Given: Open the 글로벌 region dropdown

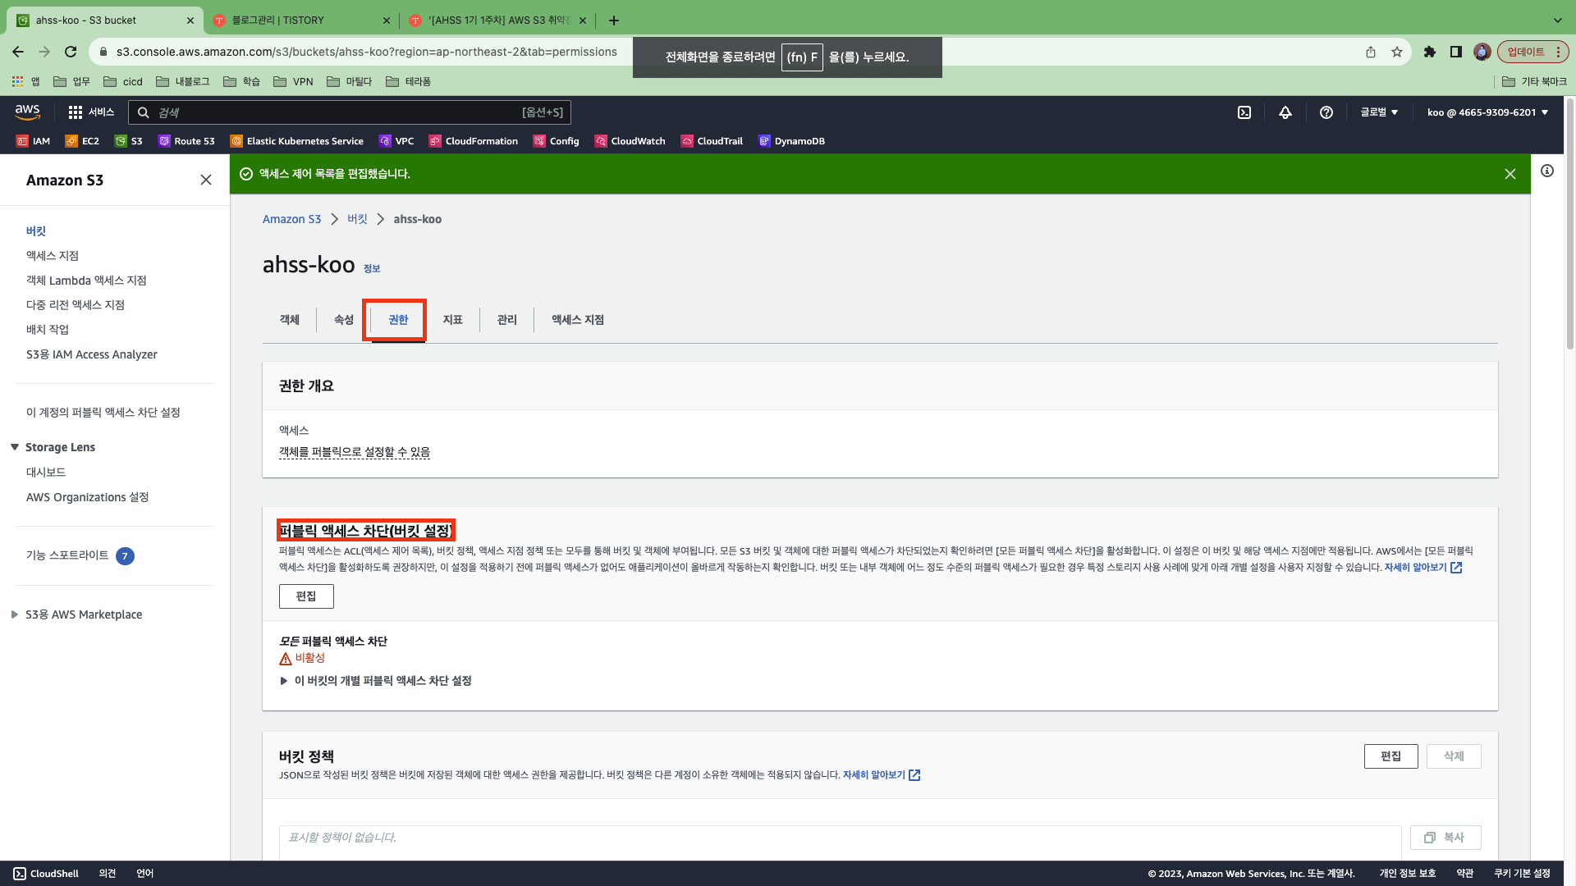Looking at the screenshot, I should tap(1379, 112).
